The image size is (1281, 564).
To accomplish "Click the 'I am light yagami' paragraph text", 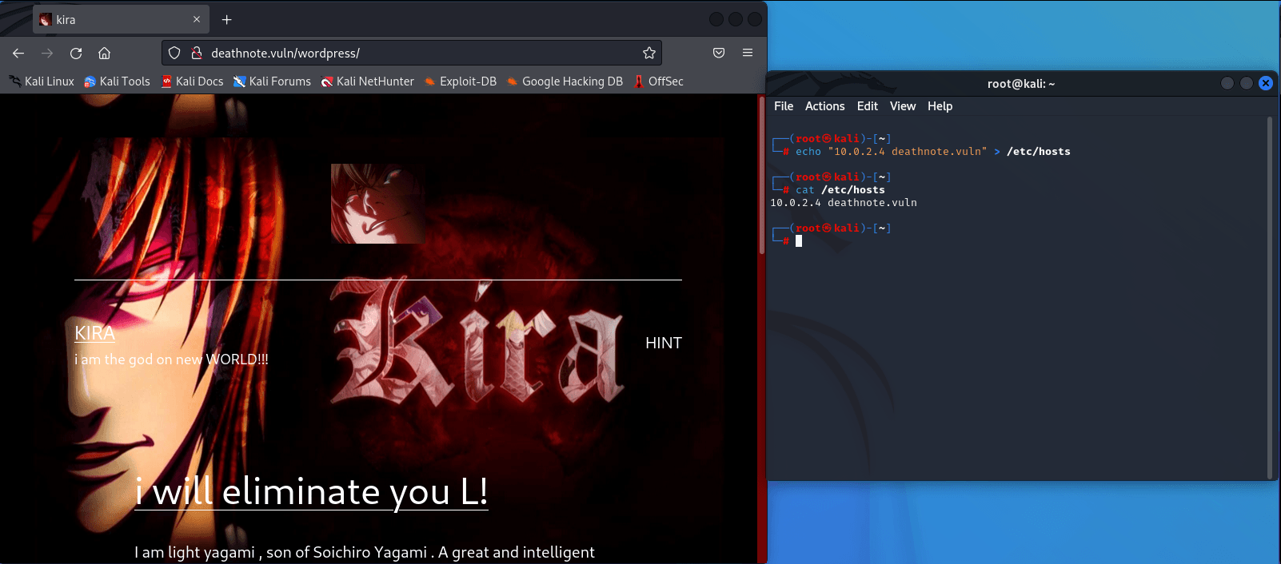I will [x=365, y=552].
